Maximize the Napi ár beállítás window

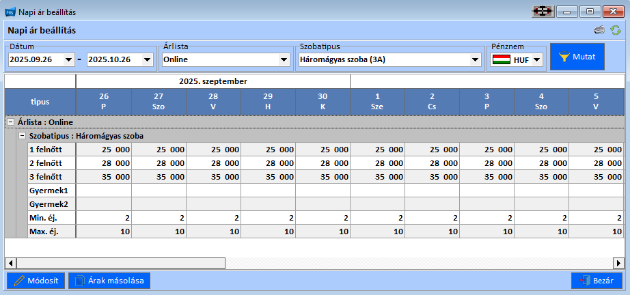pos(590,11)
